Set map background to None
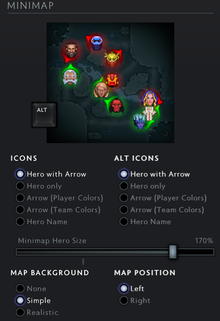The height and width of the screenshot is (321, 220). [31, 288]
